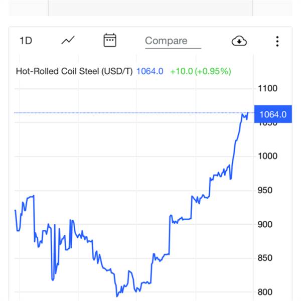Click the Hot-Rolled Coil Steel (USD/T) title
Image resolution: width=301 pixels, height=301 pixels.
click(x=74, y=71)
